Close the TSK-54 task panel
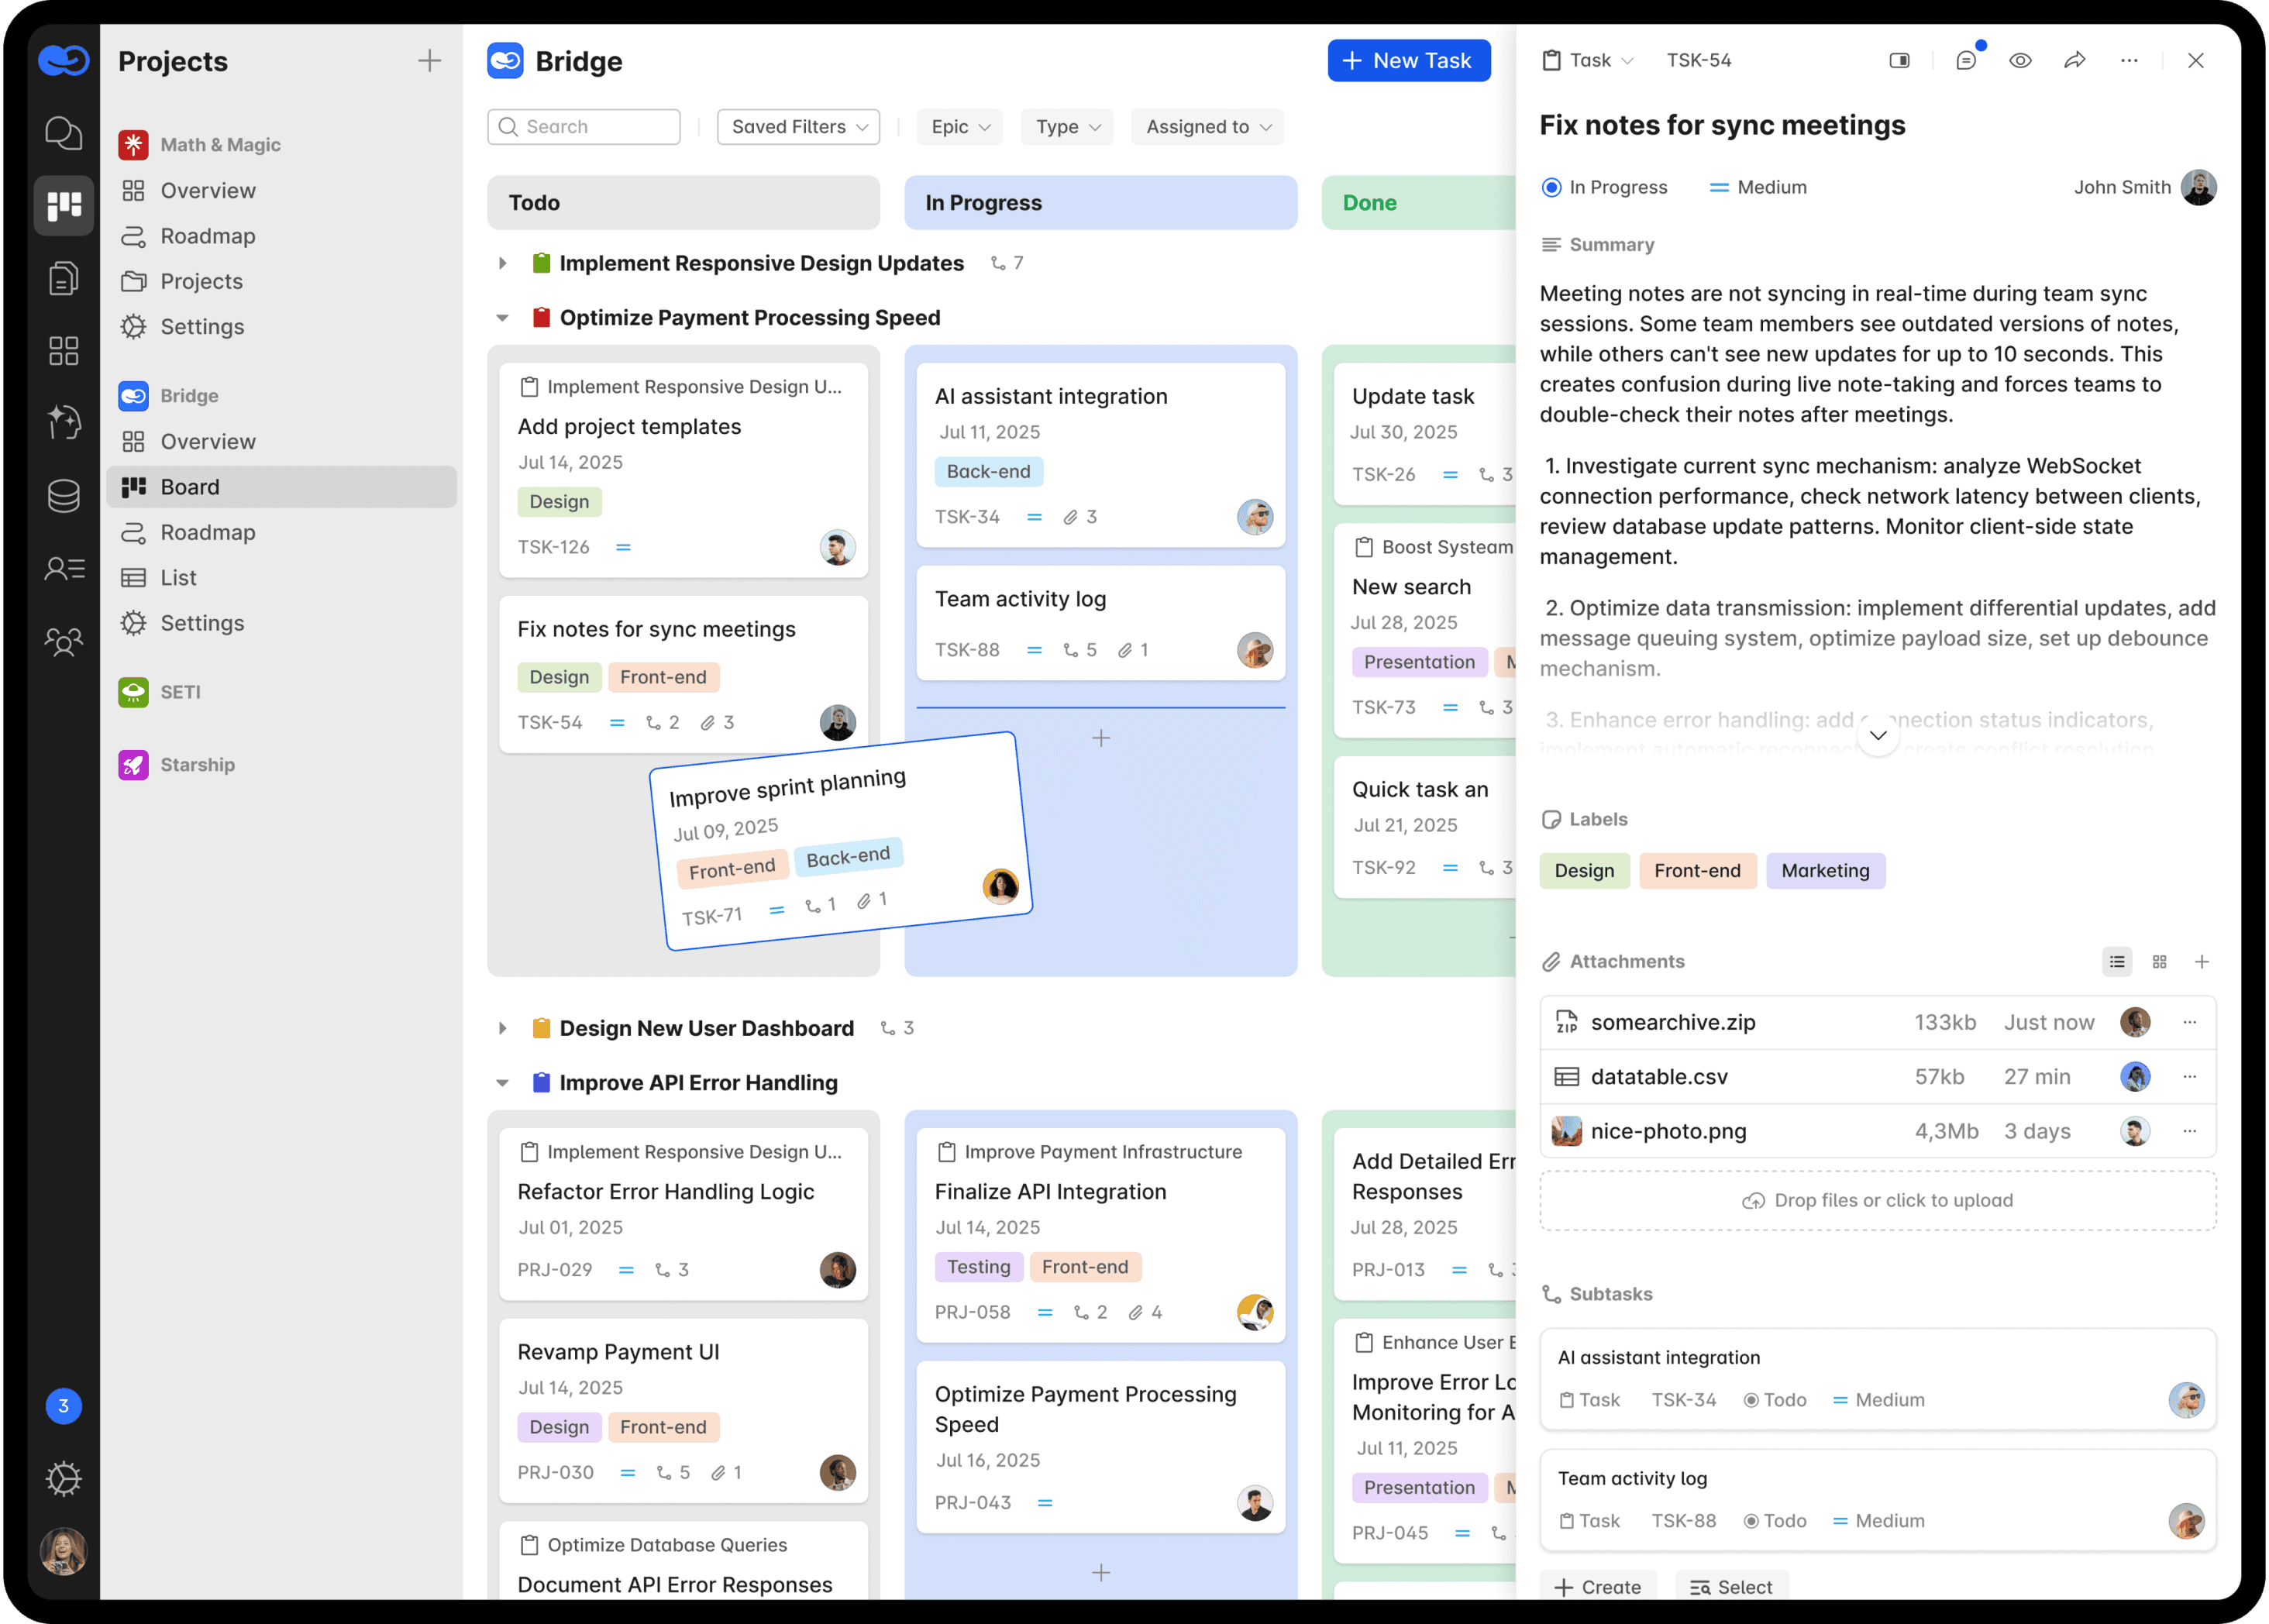2269x1624 pixels. pyautogui.click(x=2196, y=60)
